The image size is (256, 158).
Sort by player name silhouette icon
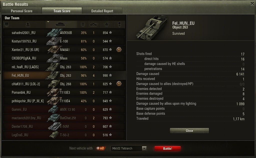pyautogui.click(x=28, y=24)
